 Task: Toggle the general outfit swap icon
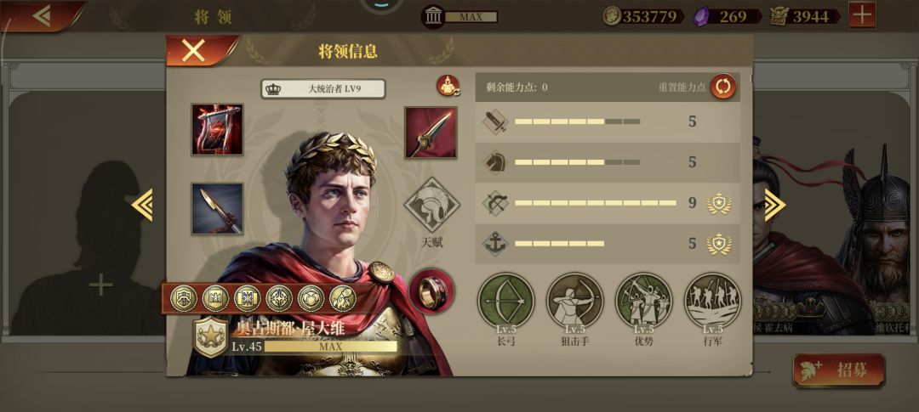448,86
